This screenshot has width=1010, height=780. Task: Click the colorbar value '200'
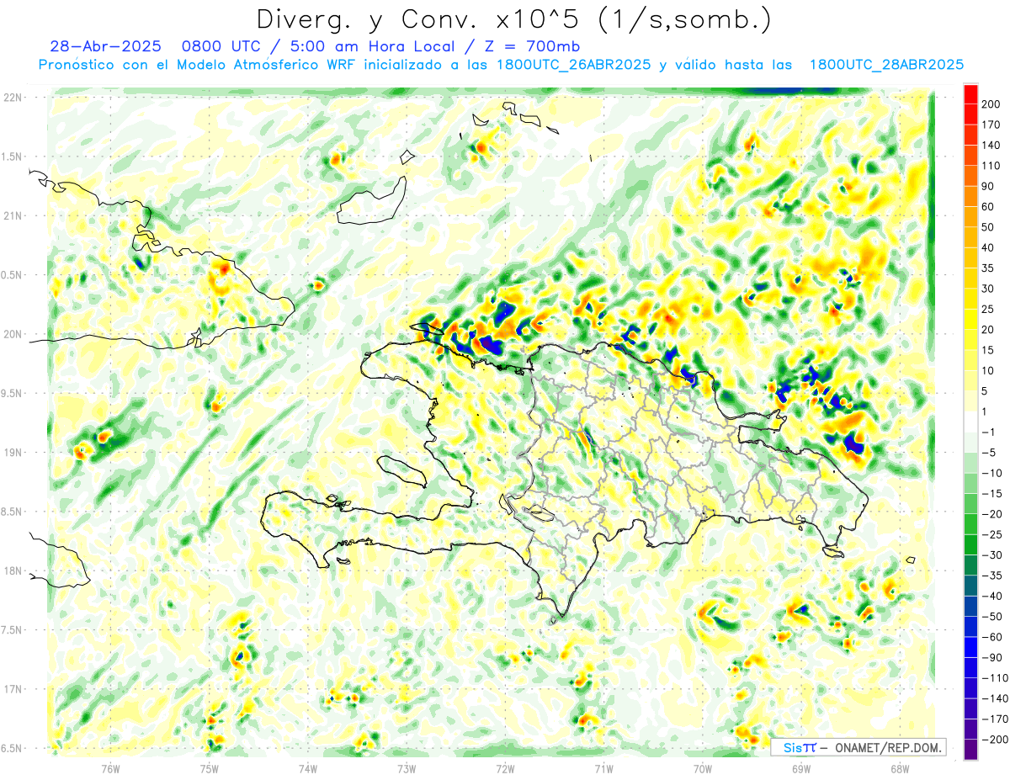tap(992, 104)
